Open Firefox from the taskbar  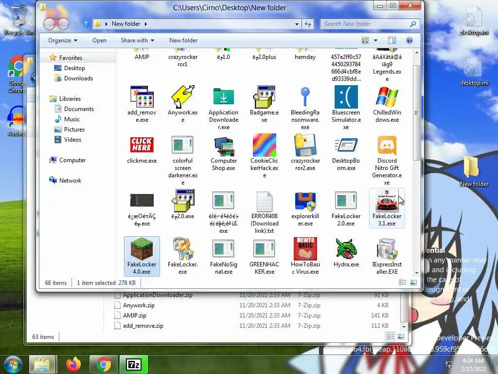pos(73,364)
